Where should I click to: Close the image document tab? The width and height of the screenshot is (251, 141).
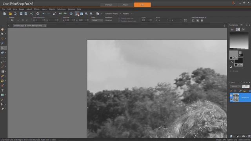point(45,26)
